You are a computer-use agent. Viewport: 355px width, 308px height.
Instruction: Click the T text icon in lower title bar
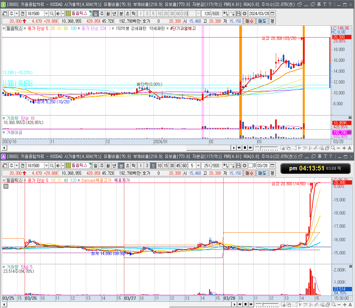[x=325, y=156]
